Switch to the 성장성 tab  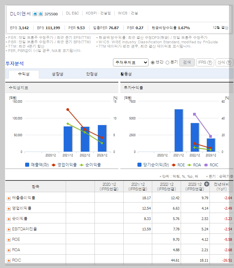click(x=58, y=74)
